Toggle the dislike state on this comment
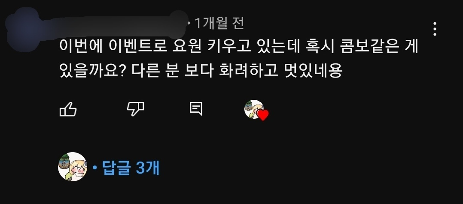Viewport: 463px width, 204px height. point(136,109)
